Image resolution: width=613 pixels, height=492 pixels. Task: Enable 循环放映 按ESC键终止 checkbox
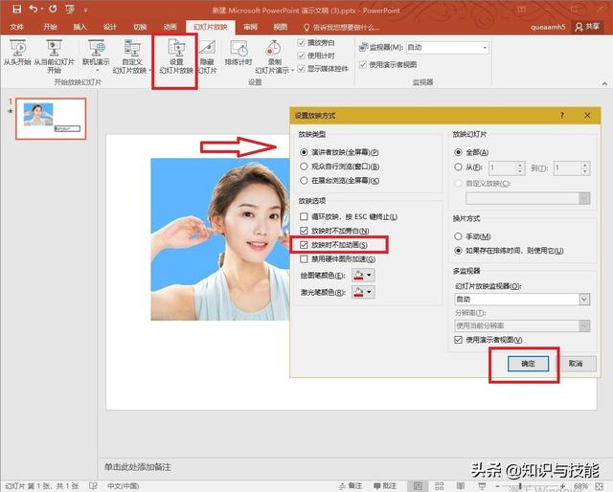click(305, 216)
